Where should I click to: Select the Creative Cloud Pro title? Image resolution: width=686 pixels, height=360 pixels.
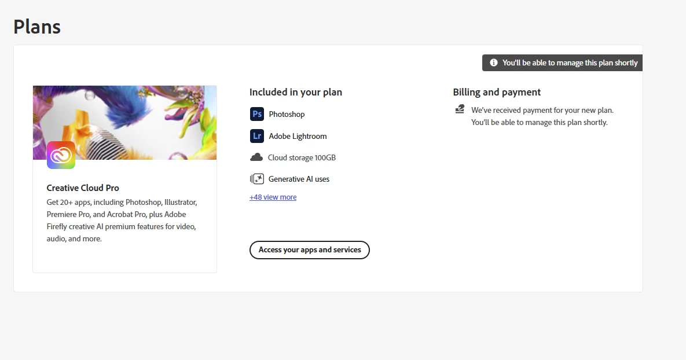pos(83,188)
